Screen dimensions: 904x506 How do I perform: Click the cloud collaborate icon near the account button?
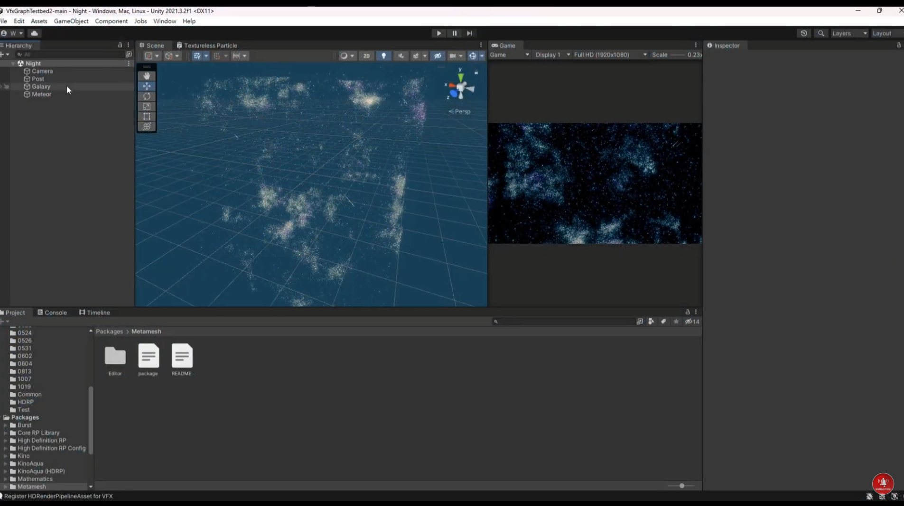tap(34, 33)
